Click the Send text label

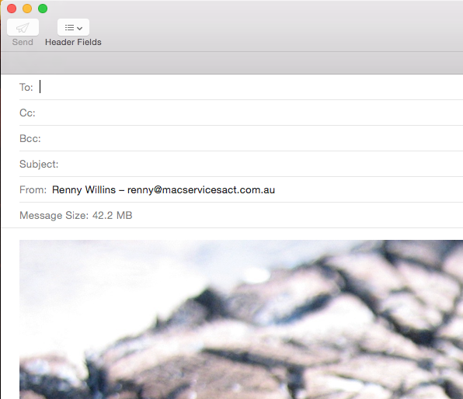tap(23, 42)
